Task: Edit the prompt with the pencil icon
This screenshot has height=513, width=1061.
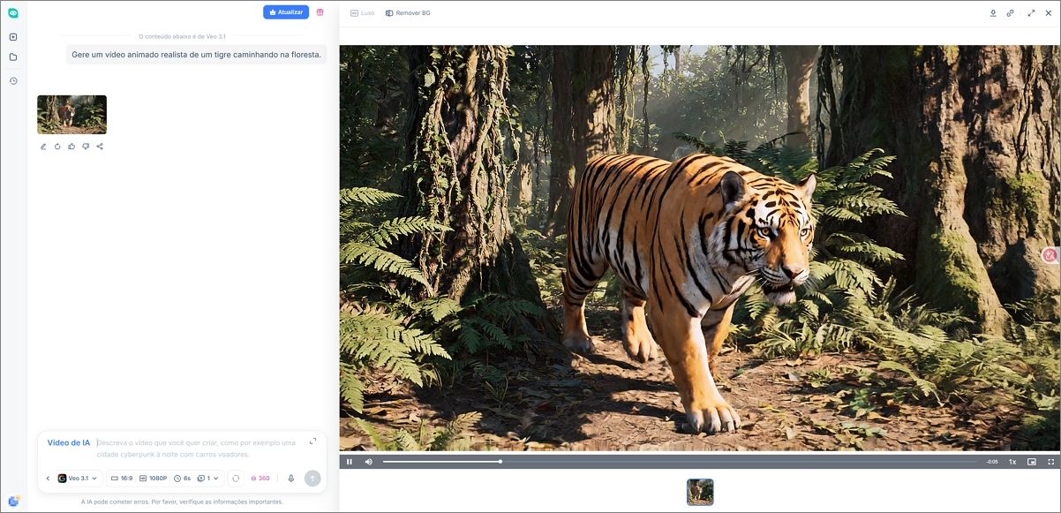Action: (x=43, y=147)
